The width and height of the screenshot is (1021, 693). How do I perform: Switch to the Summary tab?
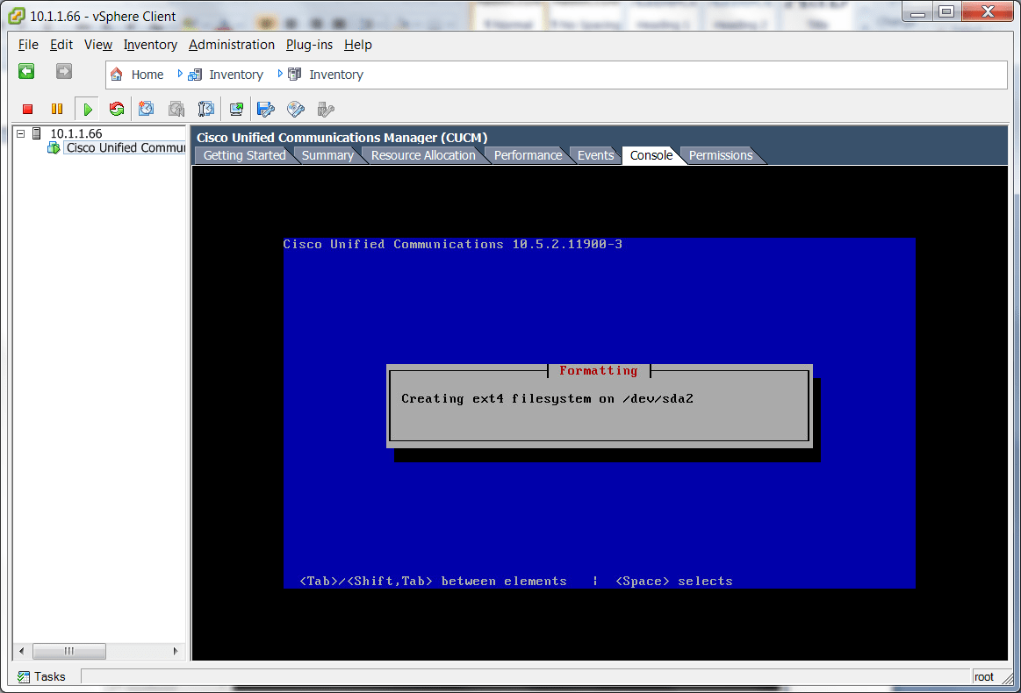(x=327, y=155)
